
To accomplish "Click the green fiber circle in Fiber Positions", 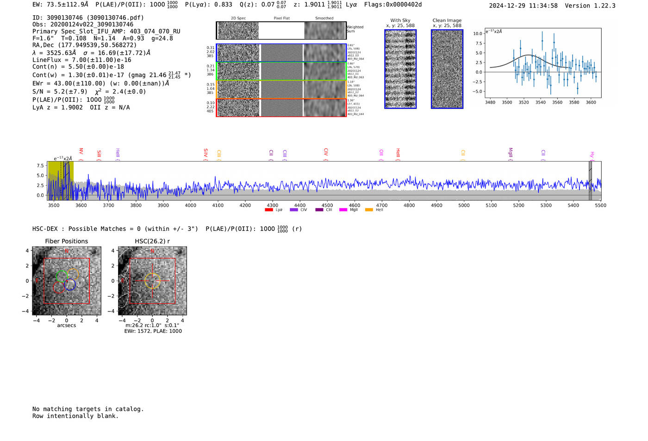I will coord(62,276).
